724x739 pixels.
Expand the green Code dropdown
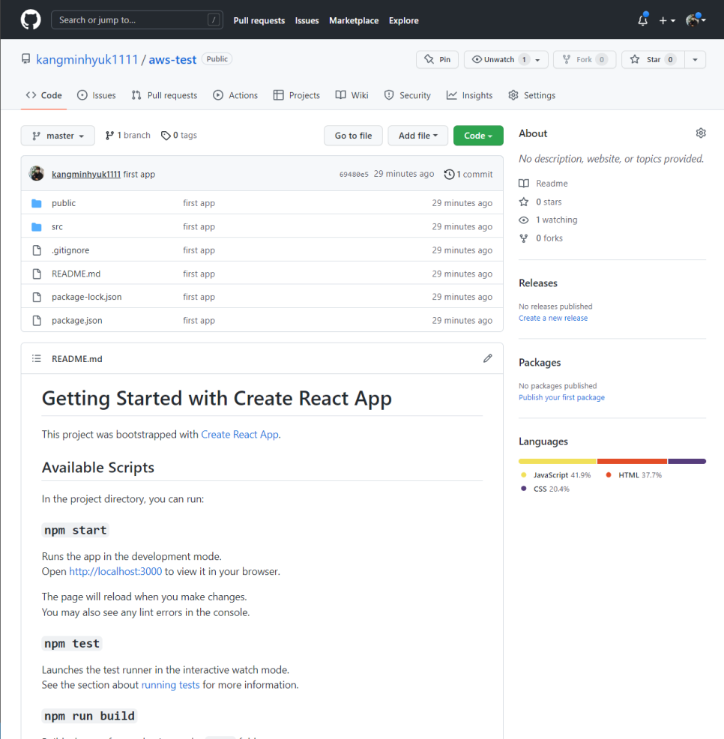point(478,136)
